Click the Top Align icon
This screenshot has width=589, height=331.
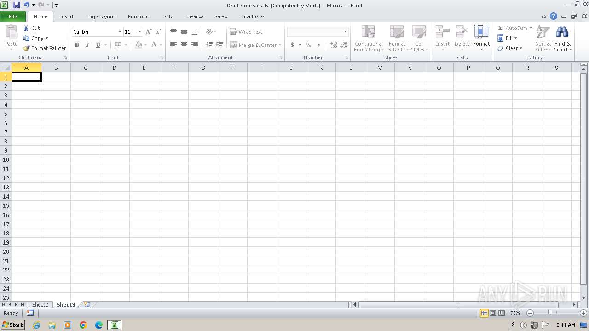pyautogui.click(x=173, y=32)
